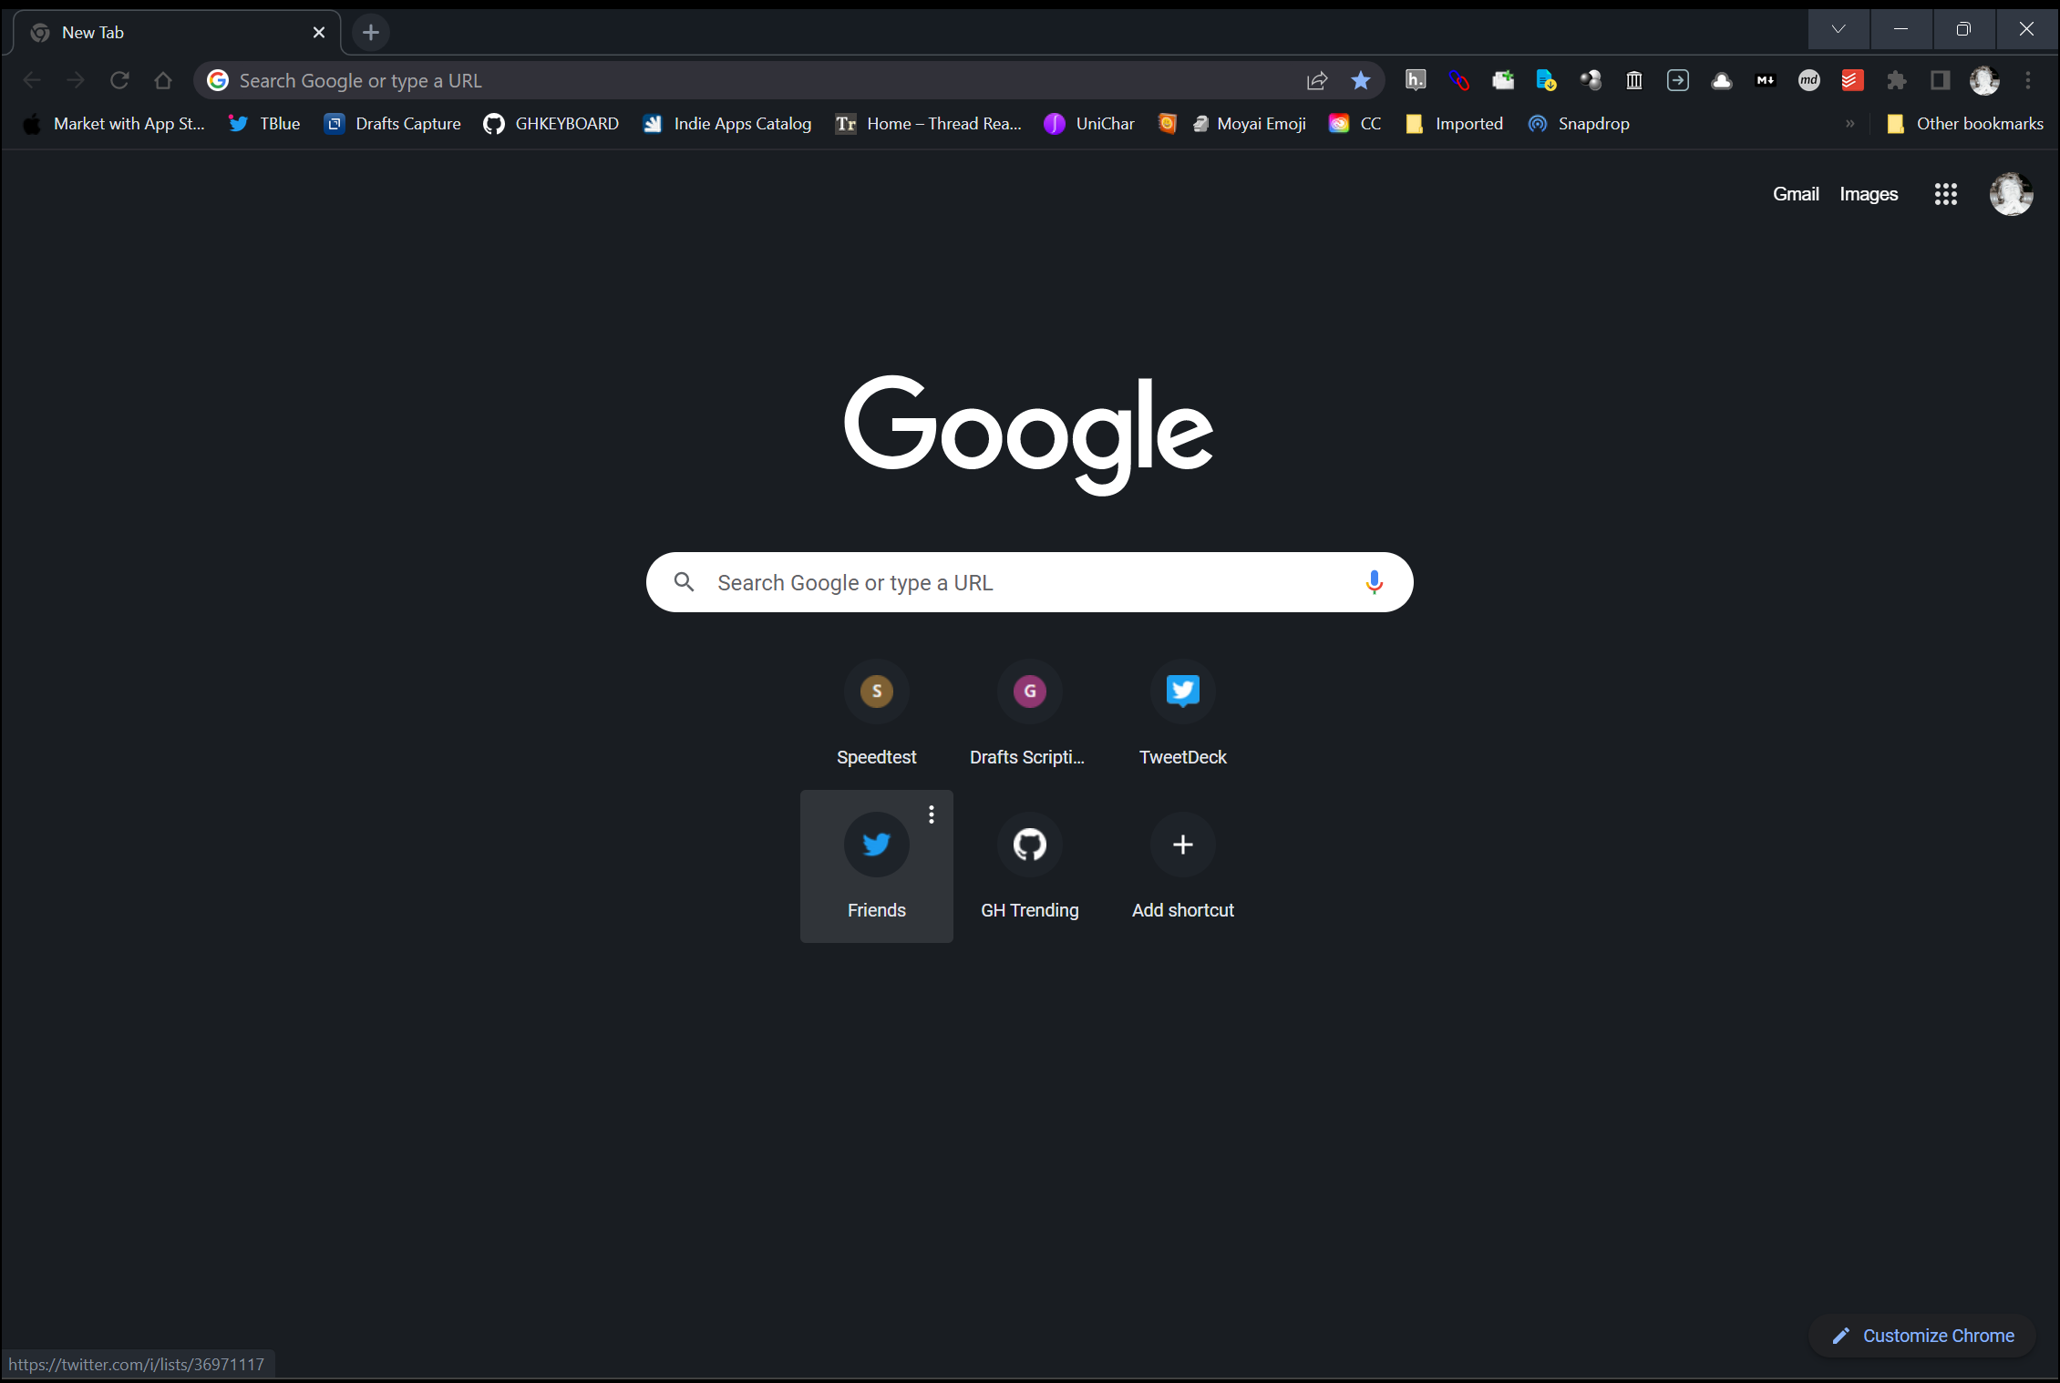
Task: Share the current page
Action: pos(1316,80)
